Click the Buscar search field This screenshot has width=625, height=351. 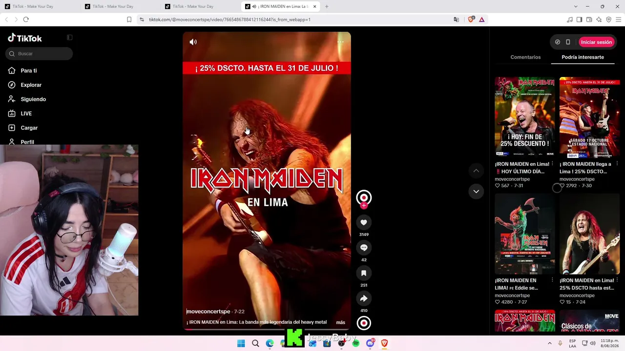point(39,54)
